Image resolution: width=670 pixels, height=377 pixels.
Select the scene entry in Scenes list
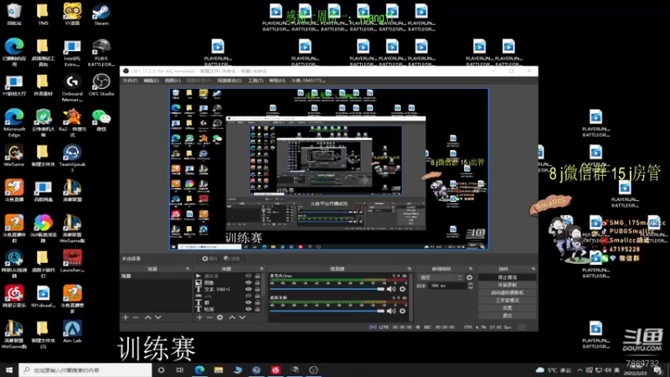[156, 276]
